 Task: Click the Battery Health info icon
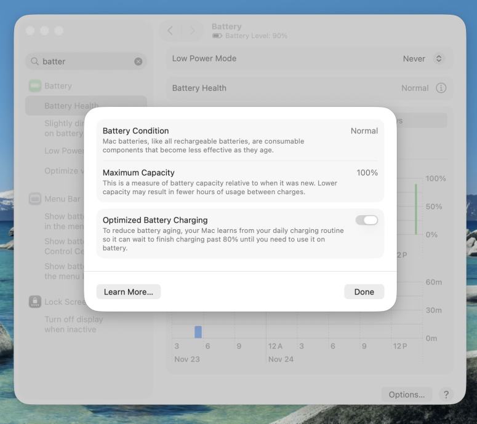[441, 88]
